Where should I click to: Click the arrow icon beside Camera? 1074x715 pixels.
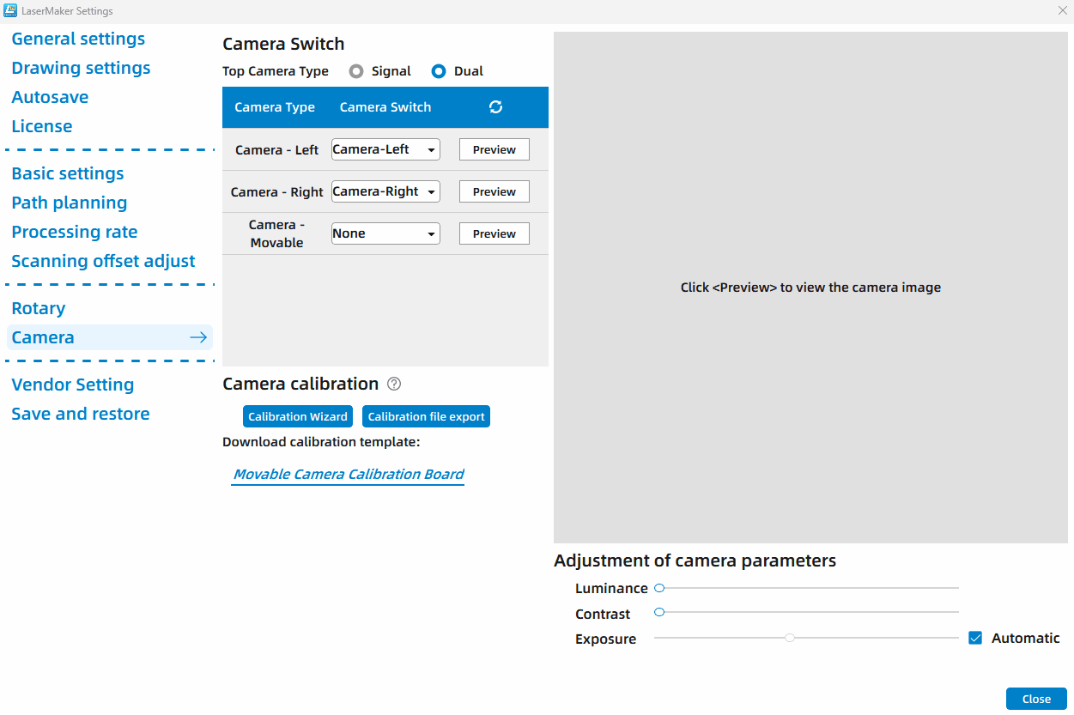pos(198,337)
